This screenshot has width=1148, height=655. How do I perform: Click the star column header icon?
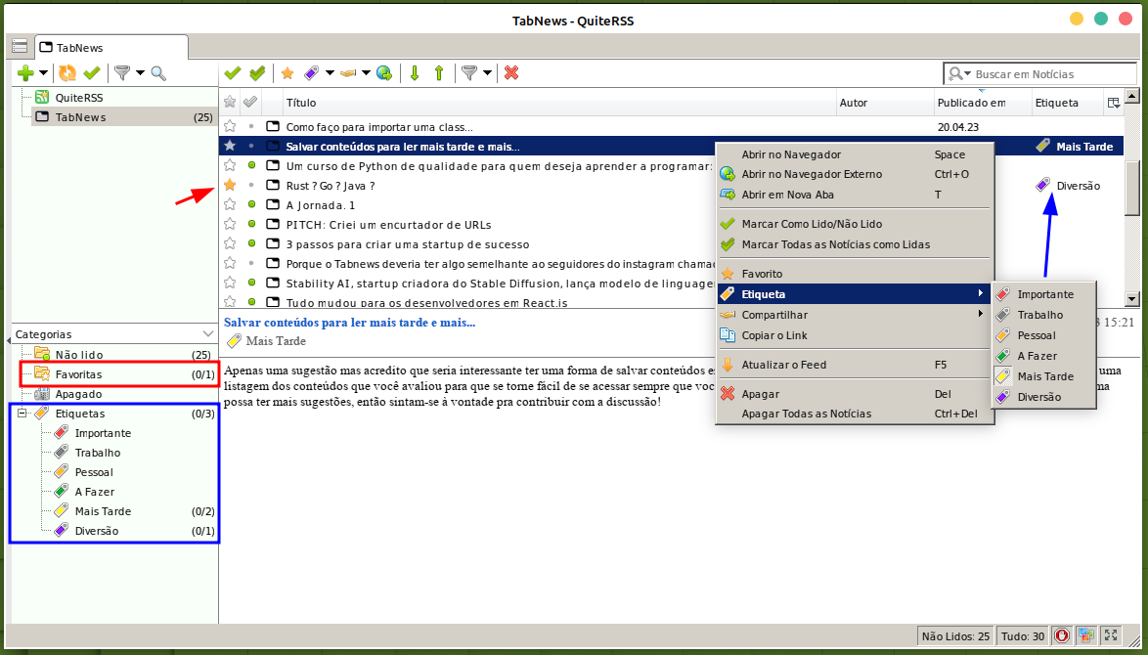coord(230,102)
